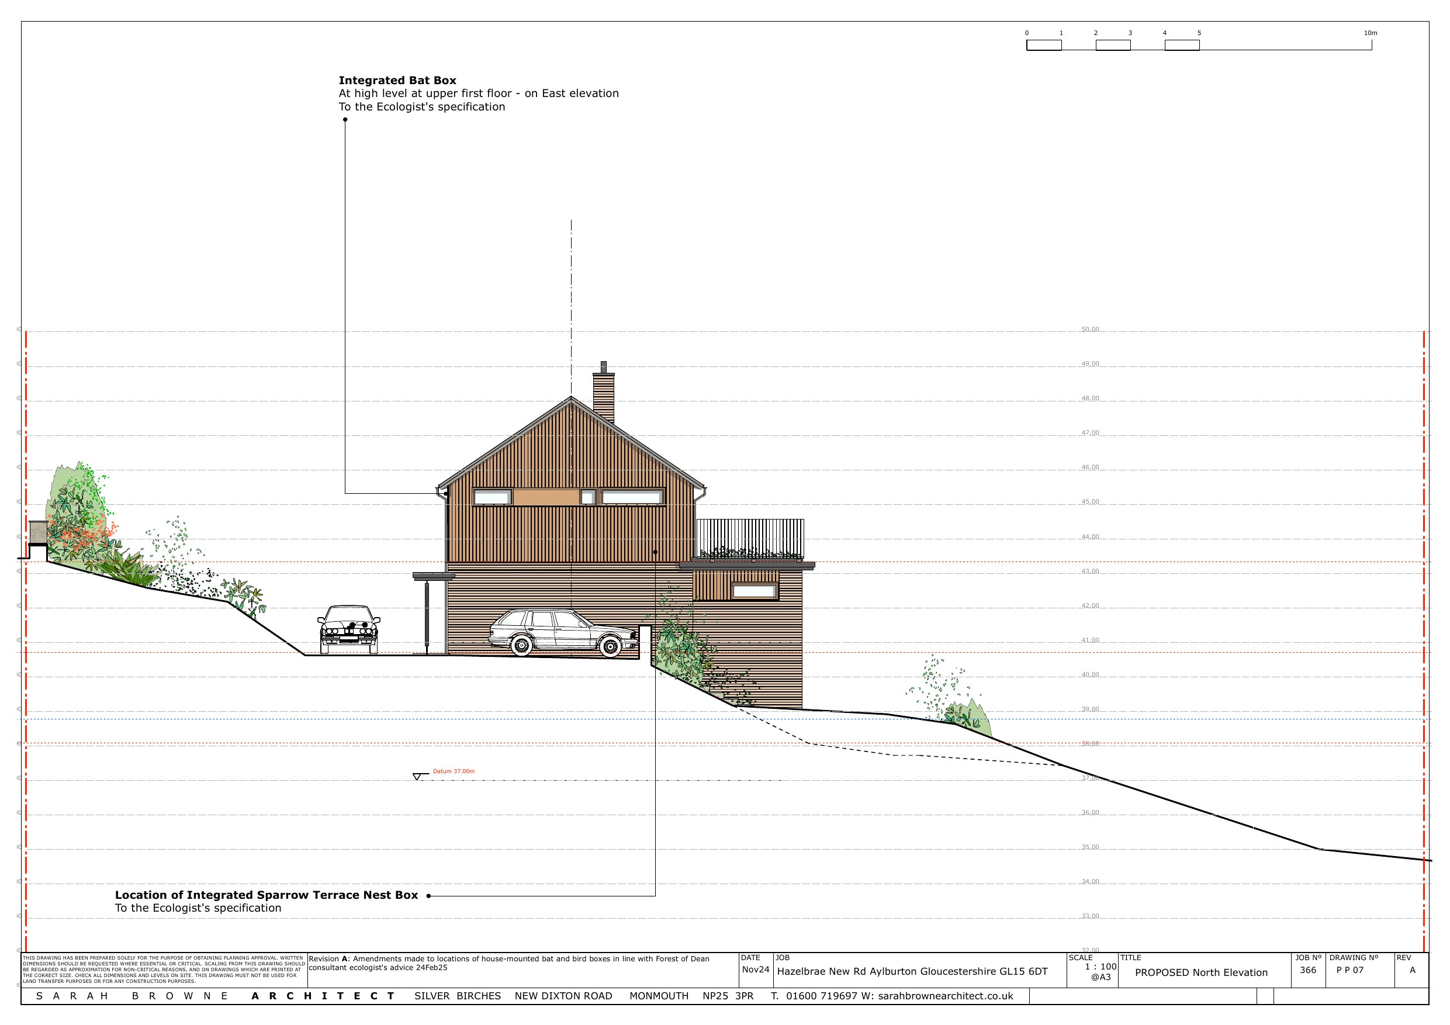Click the sparrow nest box marker on the wall
Image resolution: width=1450 pixels, height=1025 pixels.
click(655, 552)
